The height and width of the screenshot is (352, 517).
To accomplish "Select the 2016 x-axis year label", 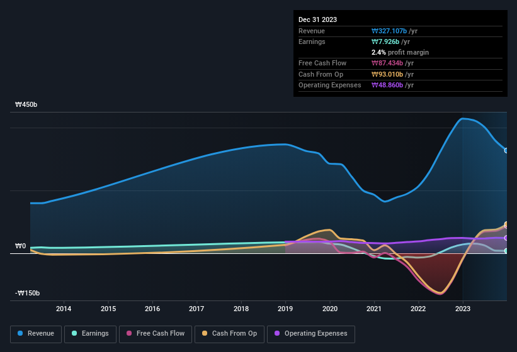I will [152, 309].
